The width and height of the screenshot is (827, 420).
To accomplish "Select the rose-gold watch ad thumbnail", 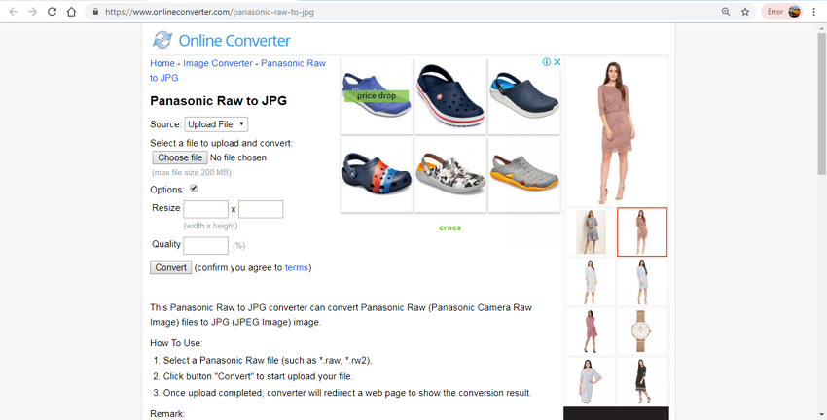I will [x=642, y=332].
